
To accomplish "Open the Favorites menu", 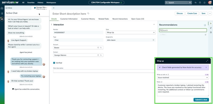I will click(x=31, y=3).
